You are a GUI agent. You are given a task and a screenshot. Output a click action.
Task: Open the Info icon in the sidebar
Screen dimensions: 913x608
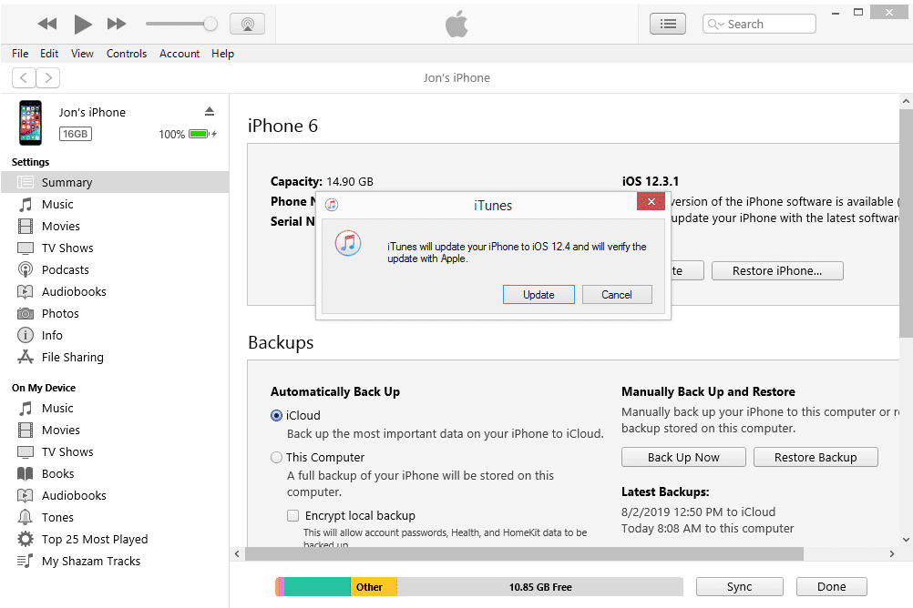click(25, 335)
